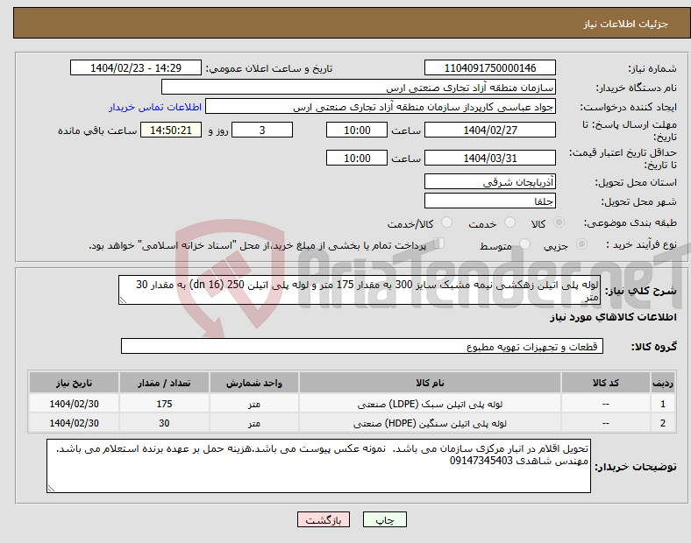Viewport: 691px width, 543px height.
Task: Click the price validity hour field 10:00
Action: pos(357,158)
